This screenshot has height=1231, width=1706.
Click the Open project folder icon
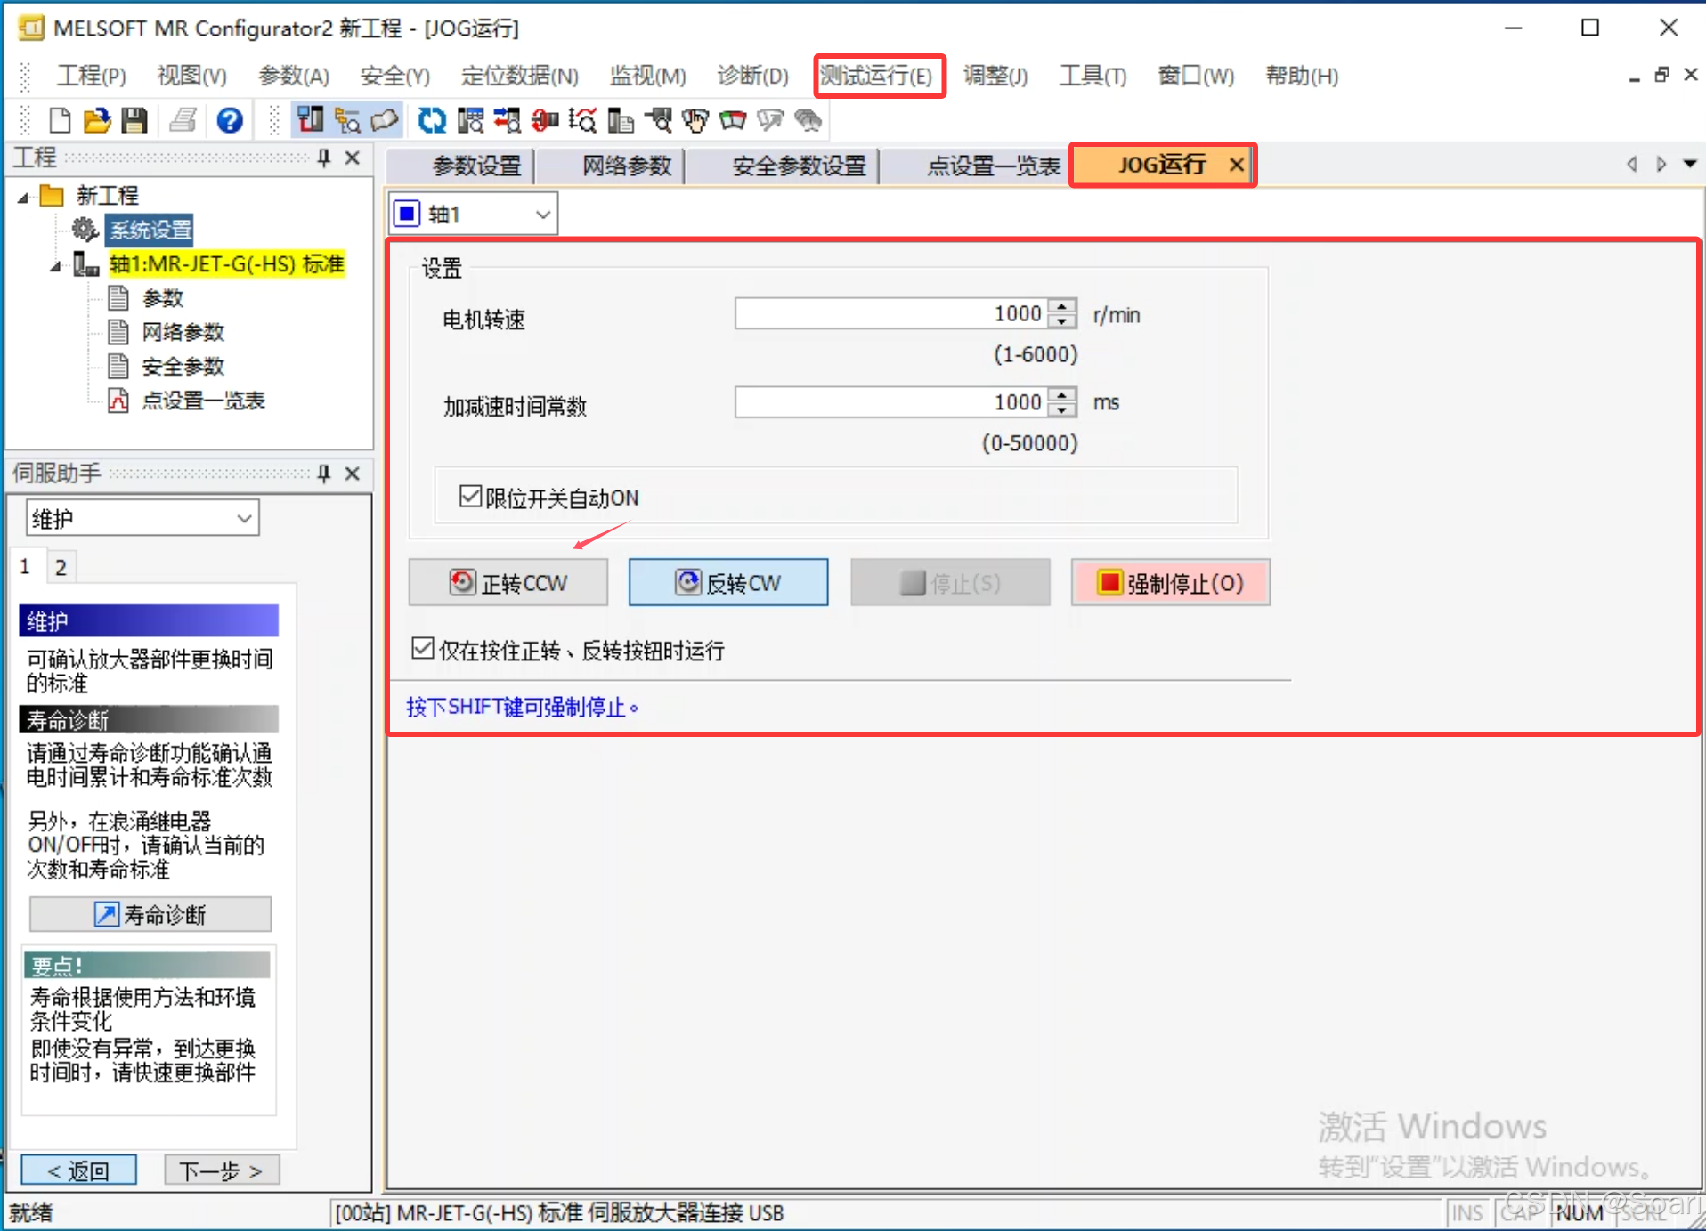tap(96, 119)
